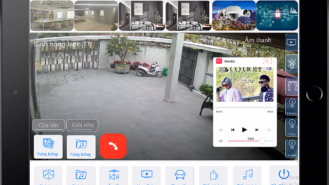
Task: Select the music note scene tile
Action: [247, 175]
